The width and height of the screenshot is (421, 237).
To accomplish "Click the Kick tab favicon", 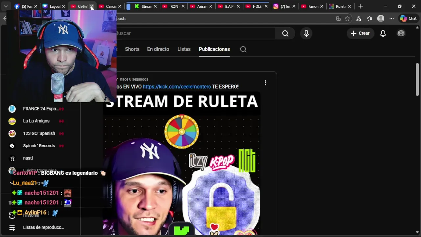I will point(137,6).
